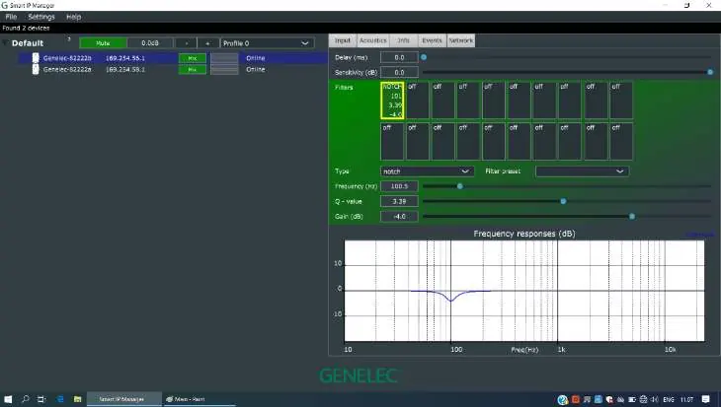Viewport: 721px width, 407px height.
Task: Open Windows taskbar search
Action: point(26,399)
